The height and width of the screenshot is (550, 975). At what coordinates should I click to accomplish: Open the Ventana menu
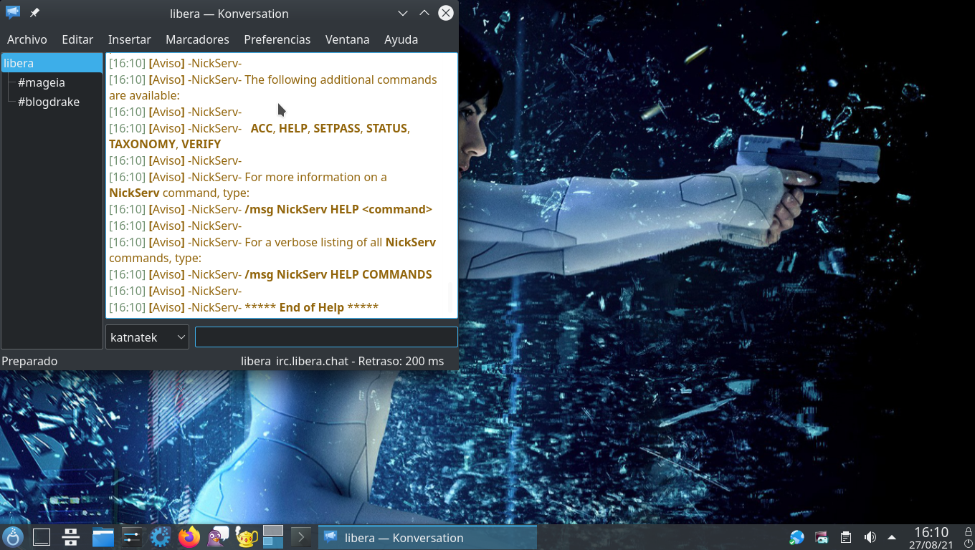click(348, 39)
